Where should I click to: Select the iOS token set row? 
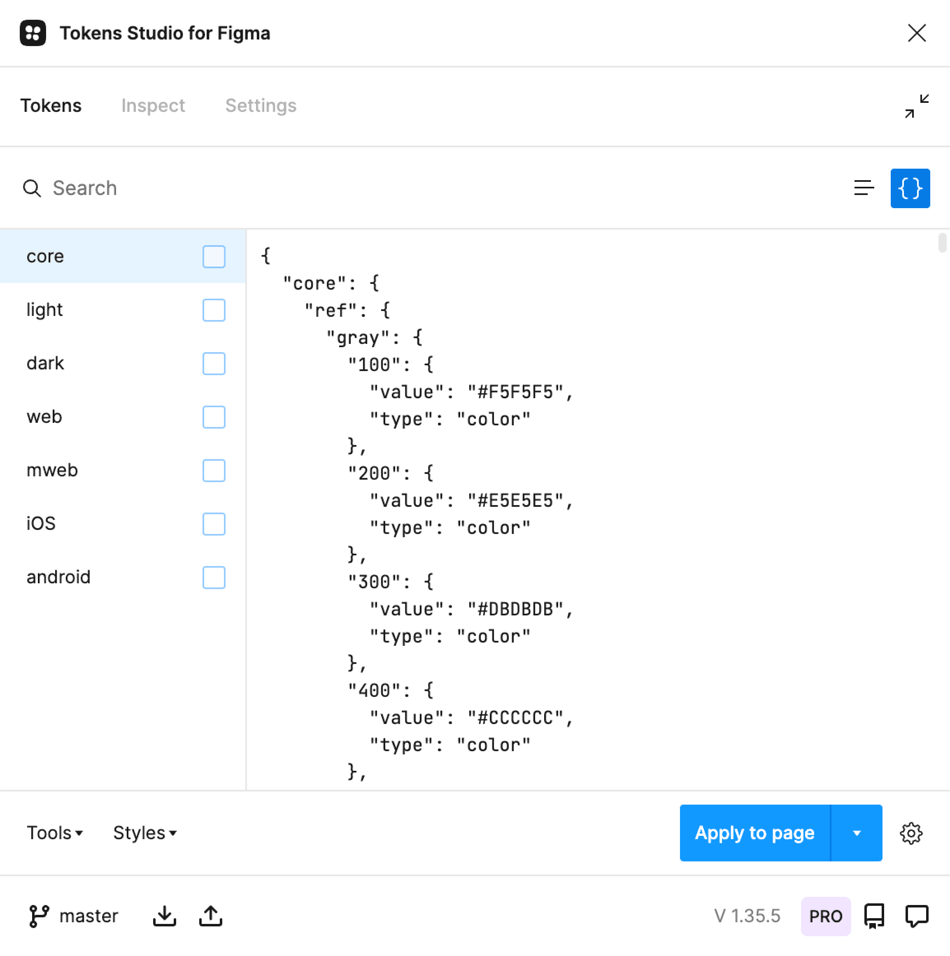click(123, 524)
